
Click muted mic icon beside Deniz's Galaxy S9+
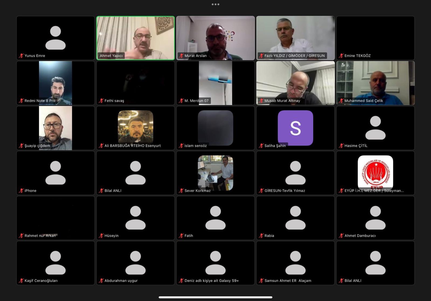click(x=181, y=281)
